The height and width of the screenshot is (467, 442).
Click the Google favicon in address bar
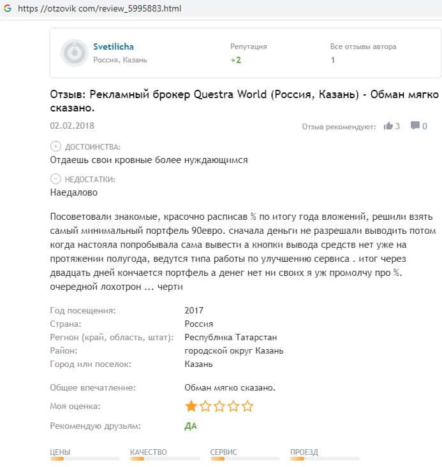pos(8,8)
